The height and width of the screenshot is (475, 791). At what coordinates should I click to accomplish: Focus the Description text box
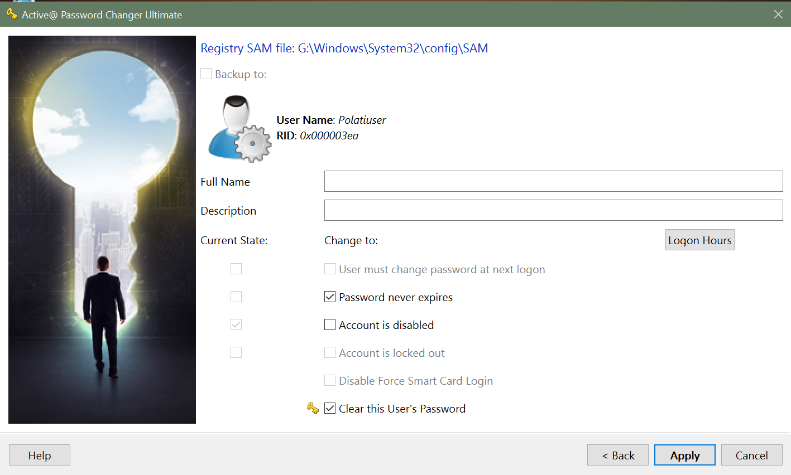point(553,210)
